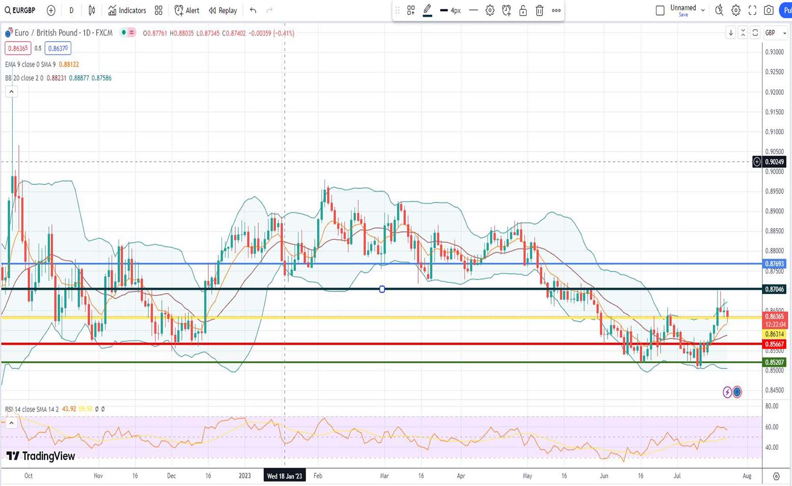This screenshot has height=486, width=792.
Task: Click the sell price button 0.86365
Action: [x=18, y=48]
